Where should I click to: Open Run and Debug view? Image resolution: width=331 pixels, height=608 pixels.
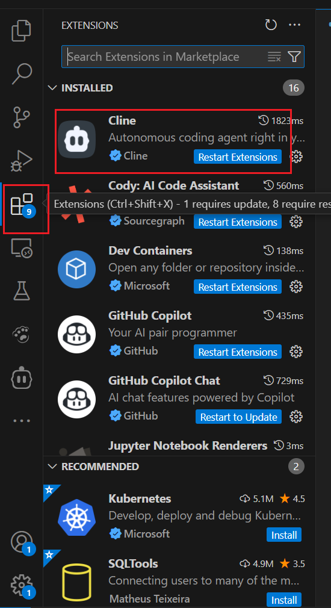[21, 161]
